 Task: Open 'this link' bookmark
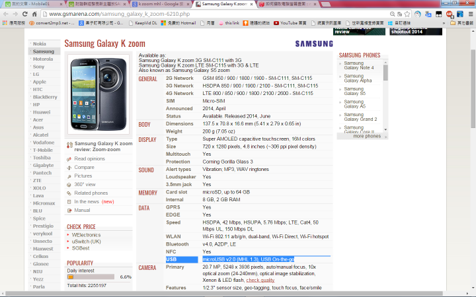coord(229,23)
